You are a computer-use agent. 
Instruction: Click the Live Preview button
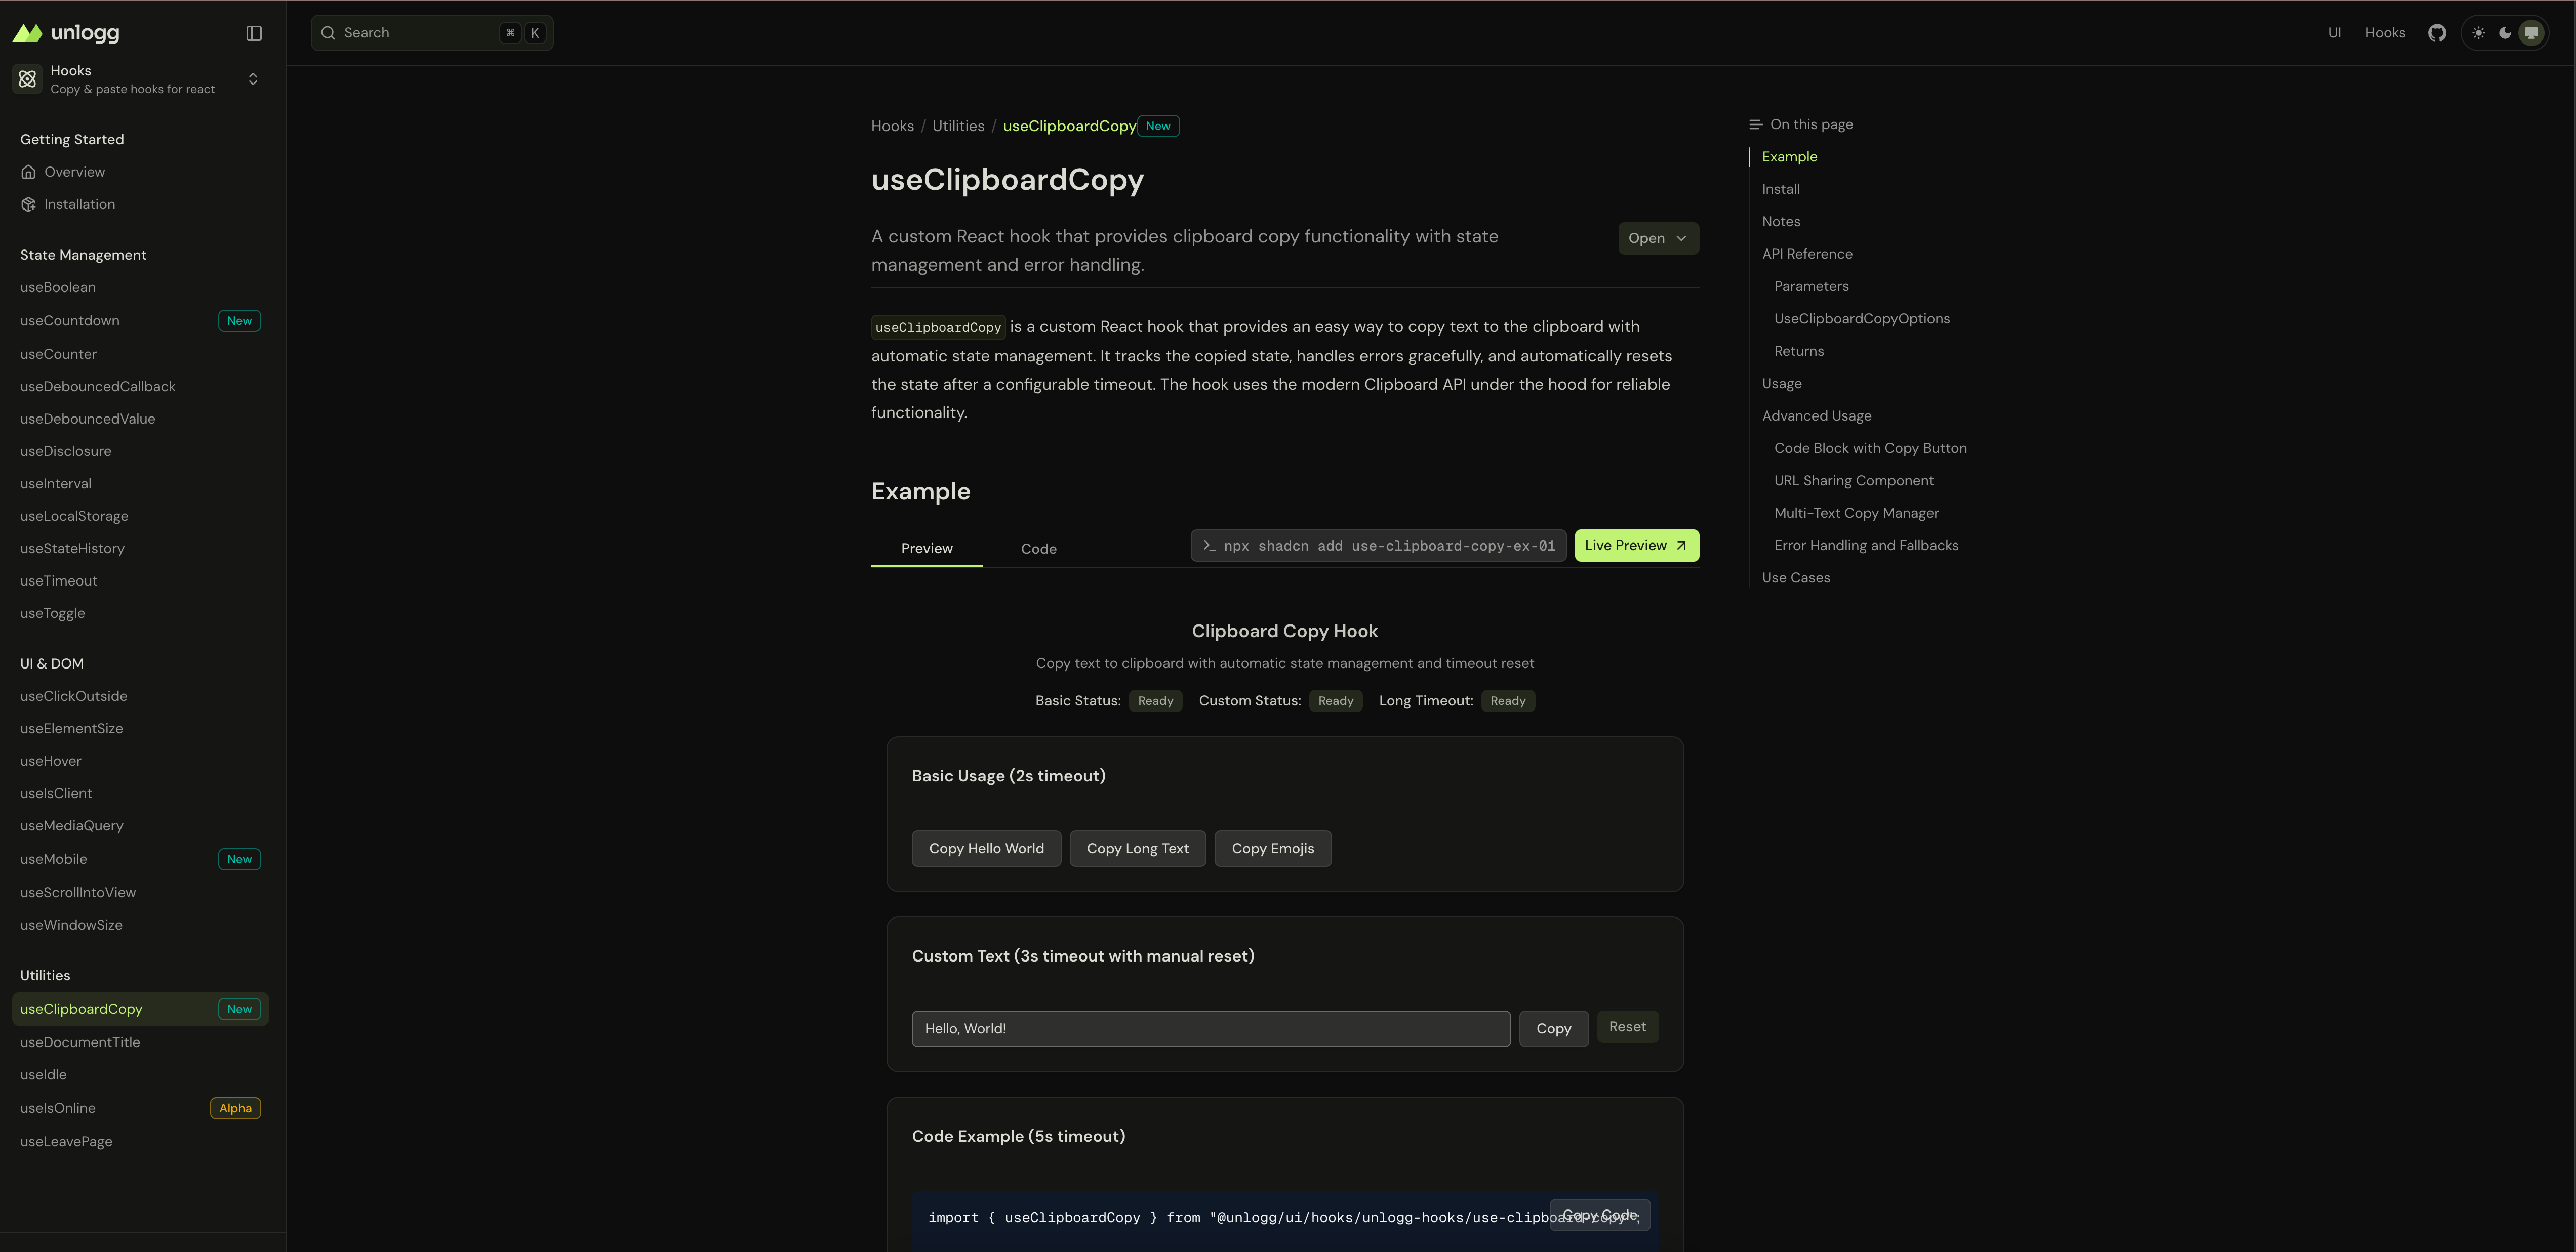coord(1636,546)
